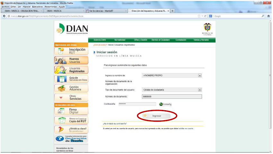
Task: Click the page vertical scrollbar
Action: [x=270, y=75]
